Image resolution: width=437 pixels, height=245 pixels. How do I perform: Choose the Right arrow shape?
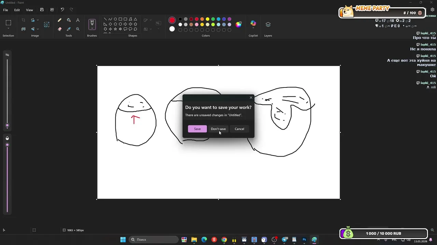click(x=125, y=24)
